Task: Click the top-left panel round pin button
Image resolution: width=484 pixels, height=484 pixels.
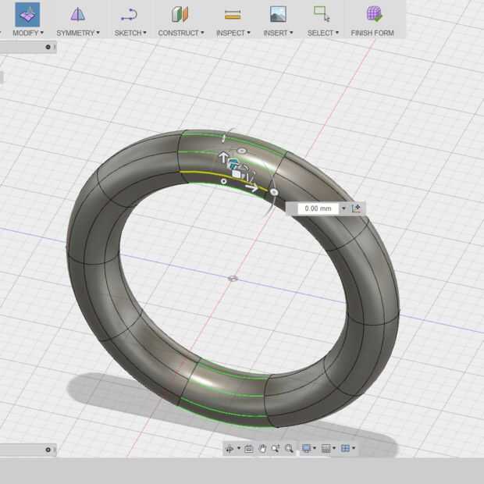Action: click(48, 47)
